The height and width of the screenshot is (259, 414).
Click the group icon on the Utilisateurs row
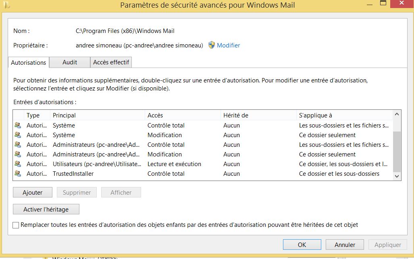[x=18, y=164]
